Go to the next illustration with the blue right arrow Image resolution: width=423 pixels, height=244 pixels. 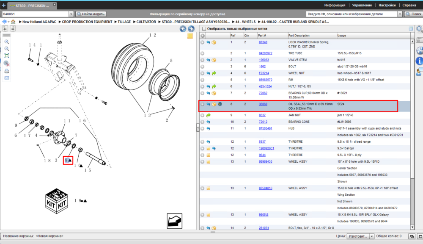pyautogui.click(x=191, y=29)
